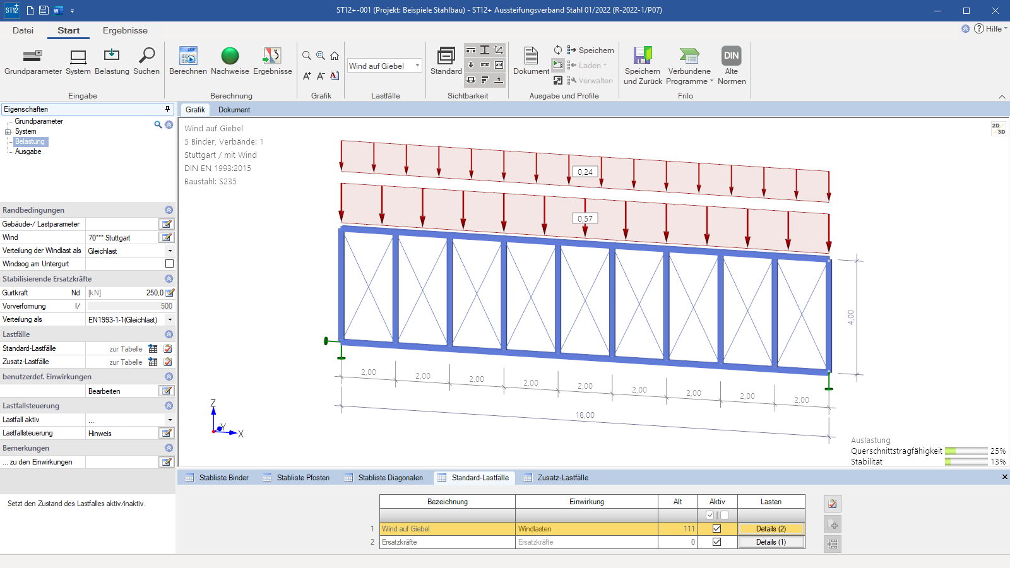
Task: Open table icon for Standard-Lastfälle row
Action: click(153, 348)
